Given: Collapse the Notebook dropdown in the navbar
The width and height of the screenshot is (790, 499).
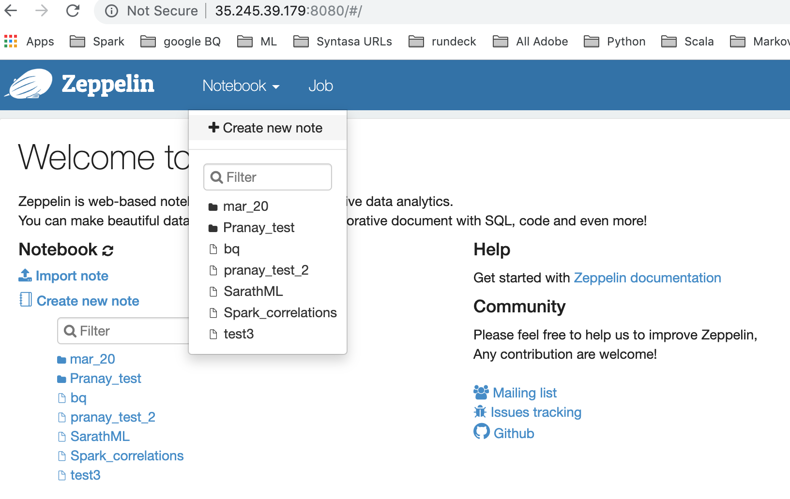Looking at the screenshot, I should [241, 86].
